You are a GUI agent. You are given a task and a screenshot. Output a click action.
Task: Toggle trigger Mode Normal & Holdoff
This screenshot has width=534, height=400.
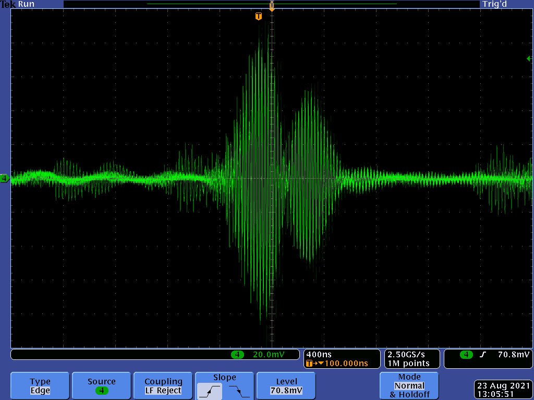(x=409, y=385)
